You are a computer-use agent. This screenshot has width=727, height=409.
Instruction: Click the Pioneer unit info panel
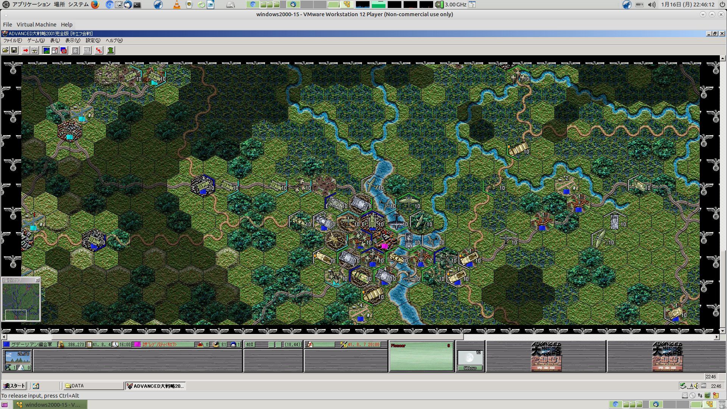421,356
